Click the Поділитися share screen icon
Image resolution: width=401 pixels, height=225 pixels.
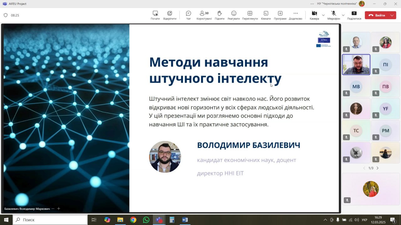tap(354, 15)
